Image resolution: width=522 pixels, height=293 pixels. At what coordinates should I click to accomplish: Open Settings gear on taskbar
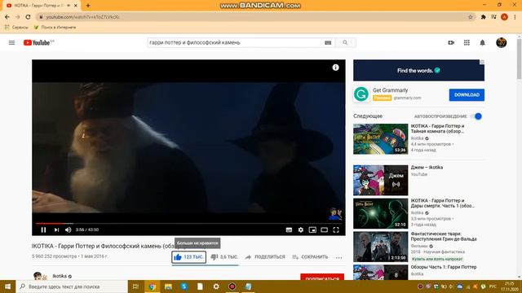click(x=216, y=286)
